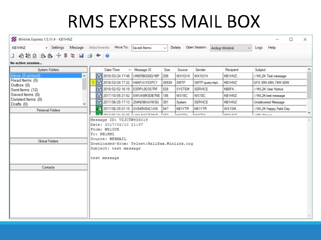Viewport: 321px width, 240px height.
Task: Click the blue floppy disk save icon
Action: [x=81, y=56]
